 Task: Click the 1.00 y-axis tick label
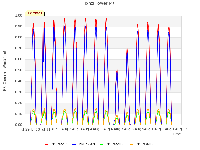tap(19, 15)
